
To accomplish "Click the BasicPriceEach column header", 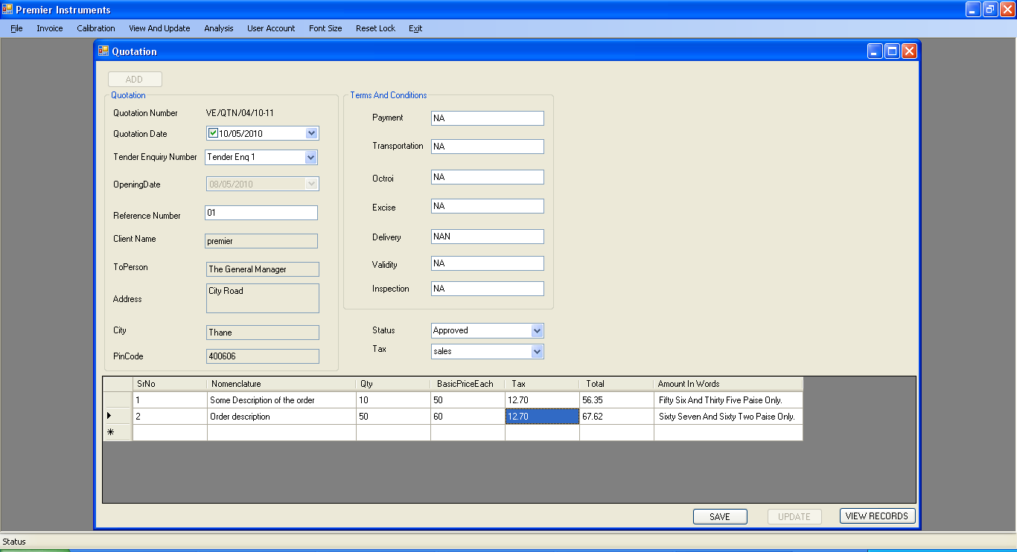I will (x=468, y=384).
